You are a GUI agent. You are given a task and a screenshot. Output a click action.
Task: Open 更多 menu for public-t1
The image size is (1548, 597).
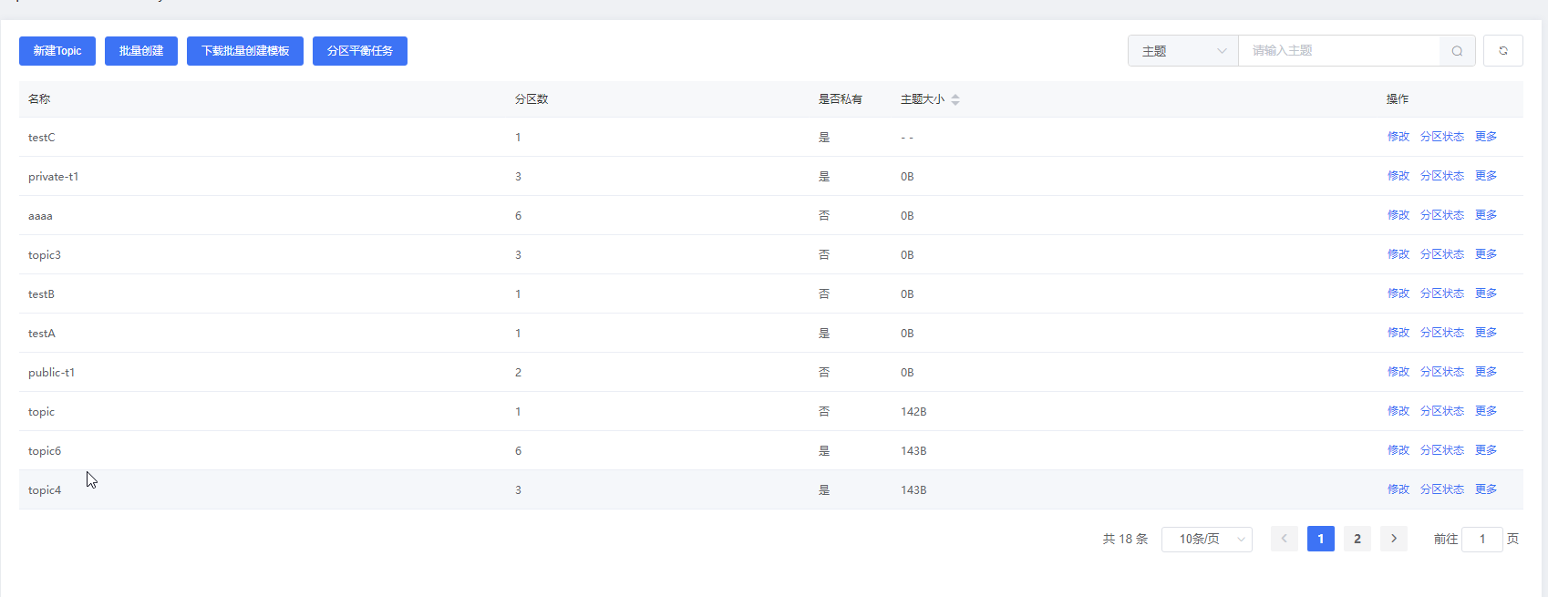[1486, 372]
